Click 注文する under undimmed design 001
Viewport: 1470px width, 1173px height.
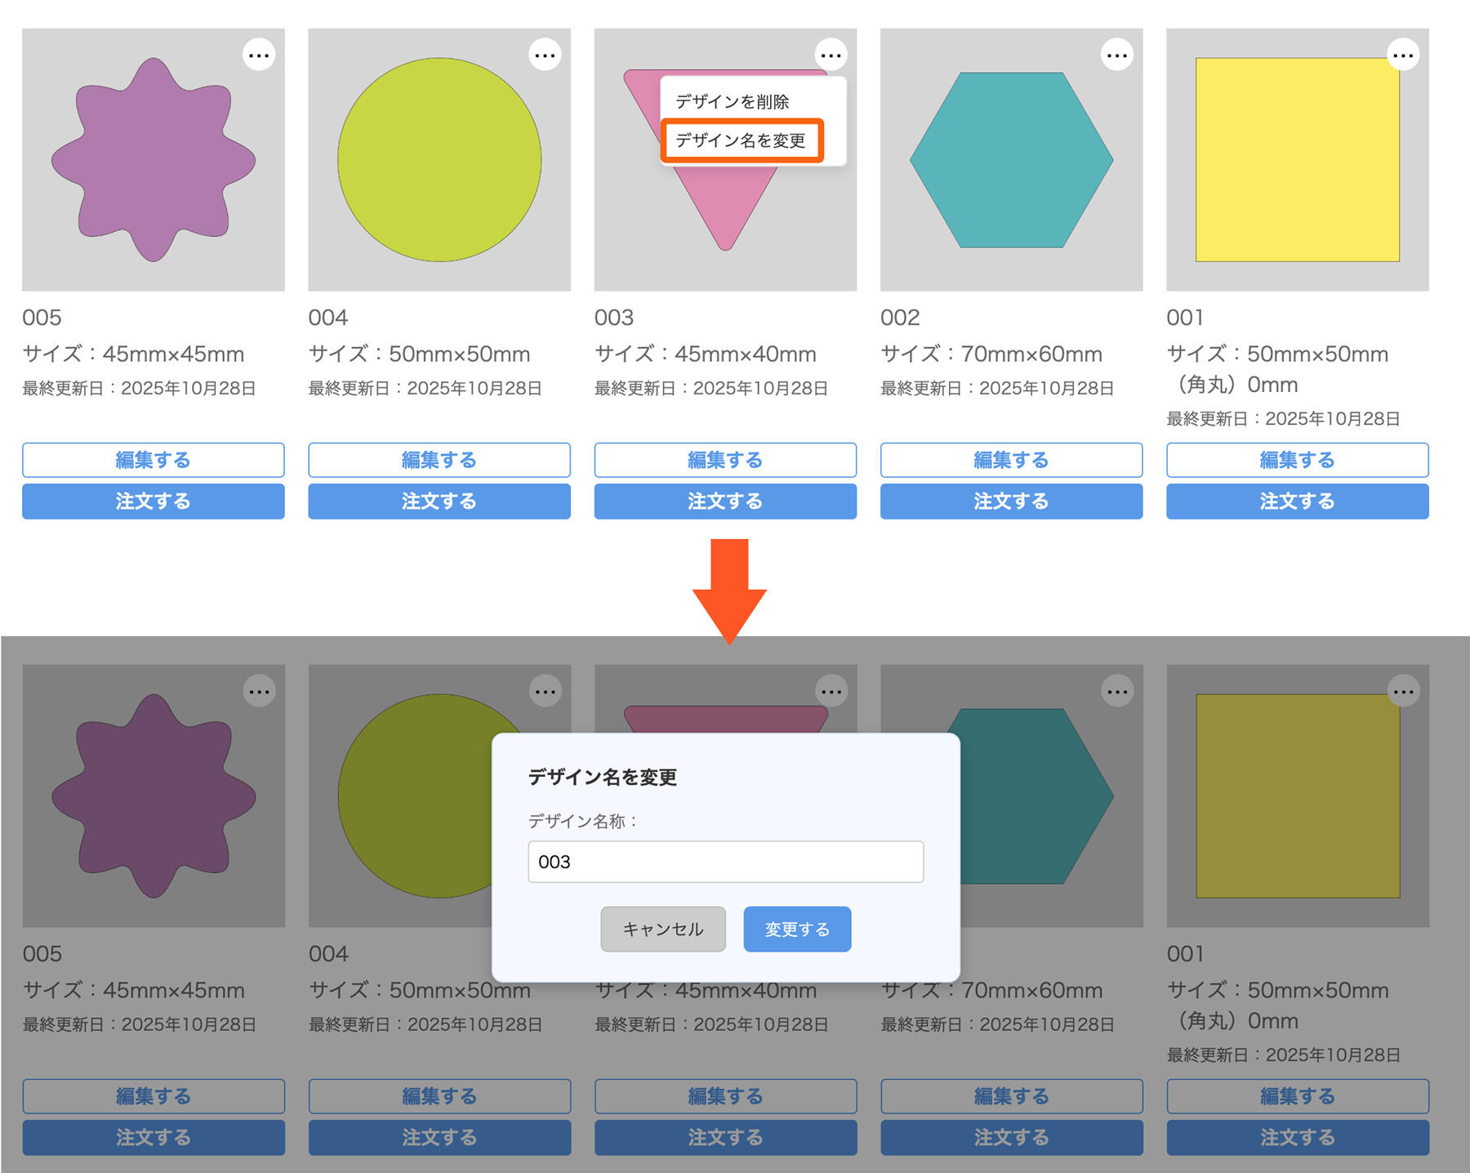tap(1297, 502)
